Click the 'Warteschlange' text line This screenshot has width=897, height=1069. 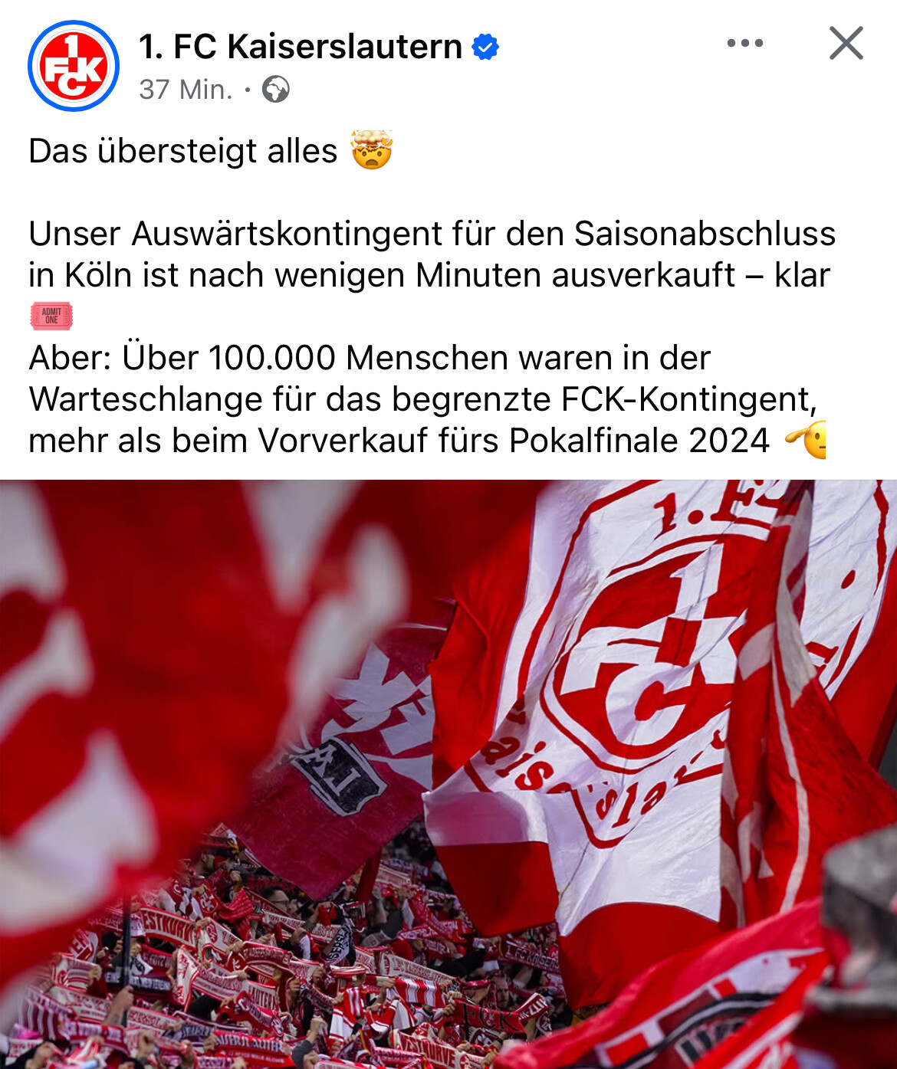click(423, 399)
